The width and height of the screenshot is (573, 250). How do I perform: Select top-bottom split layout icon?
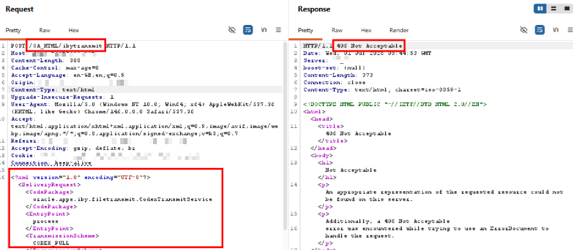553,9
